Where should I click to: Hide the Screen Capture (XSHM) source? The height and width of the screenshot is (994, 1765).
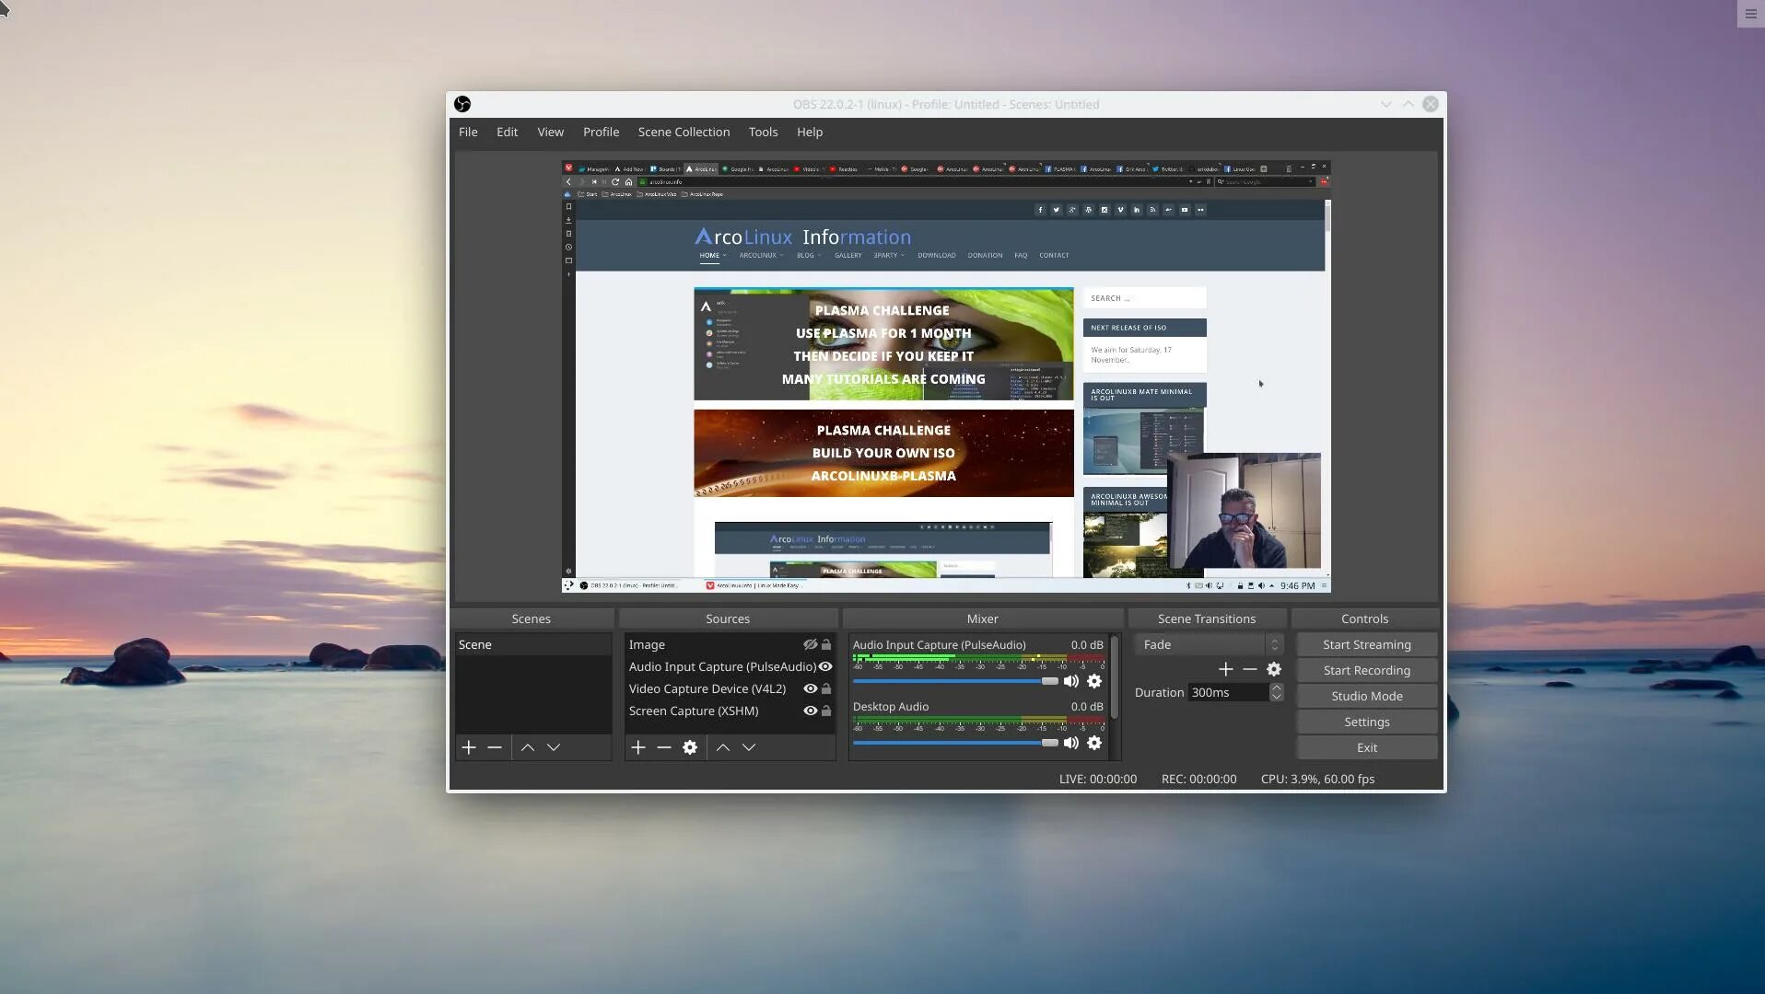tap(810, 711)
